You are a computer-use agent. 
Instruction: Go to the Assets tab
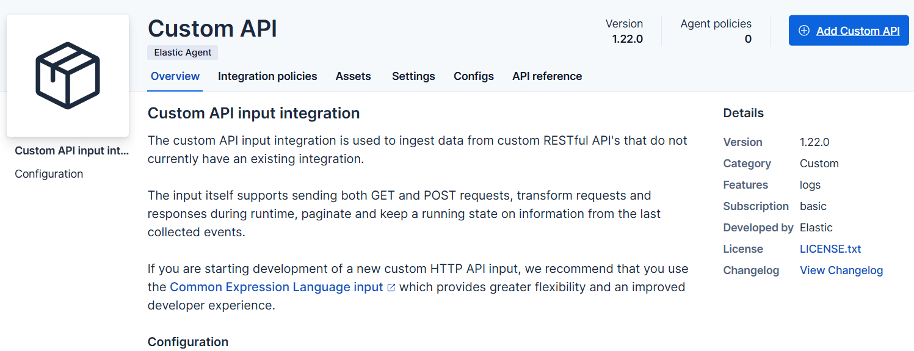353,76
